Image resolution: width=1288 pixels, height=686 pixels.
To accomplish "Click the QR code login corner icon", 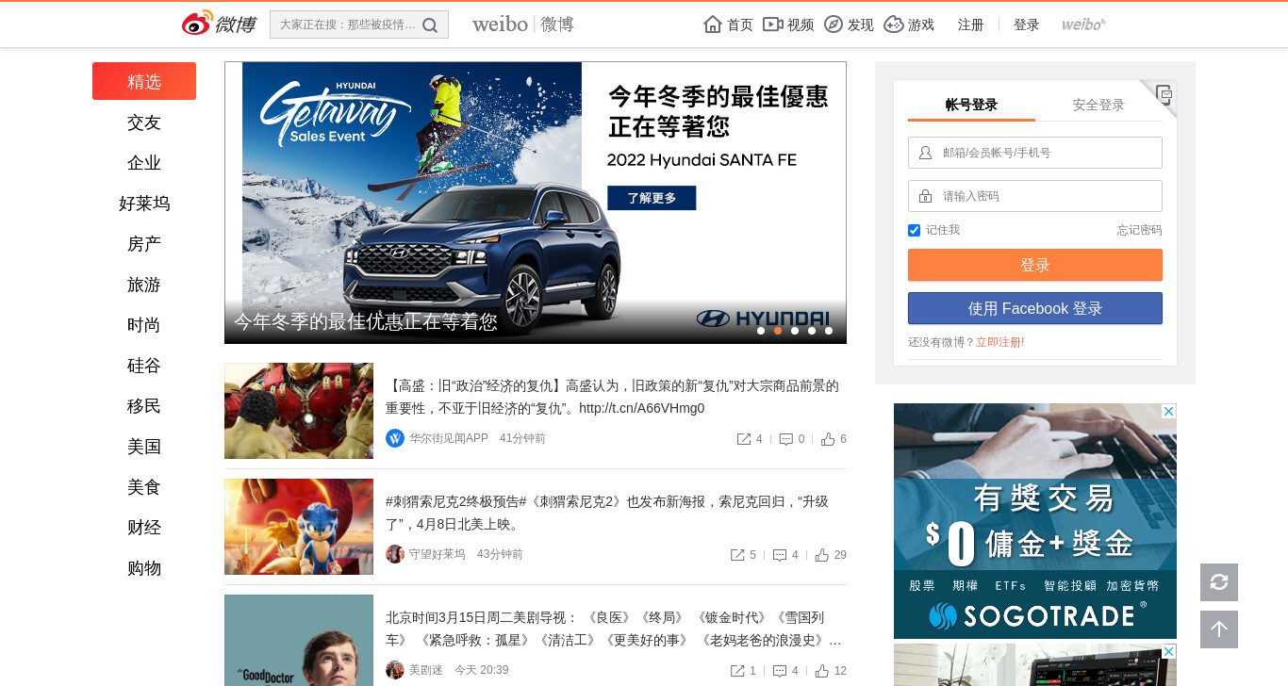I will [x=1164, y=92].
